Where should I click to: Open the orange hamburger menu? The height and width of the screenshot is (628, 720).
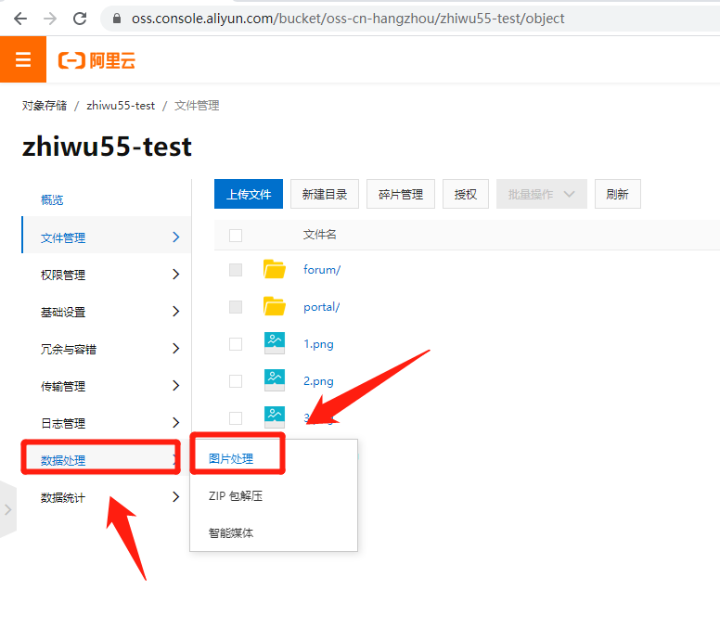pyautogui.click(x=23, y=59)
